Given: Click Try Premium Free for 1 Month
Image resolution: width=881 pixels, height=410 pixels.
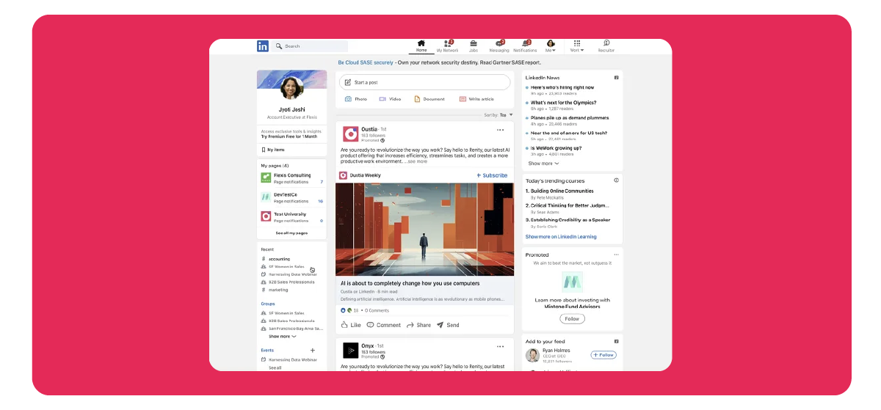Looking at the screenshot, I should click(x=289, y=136).
